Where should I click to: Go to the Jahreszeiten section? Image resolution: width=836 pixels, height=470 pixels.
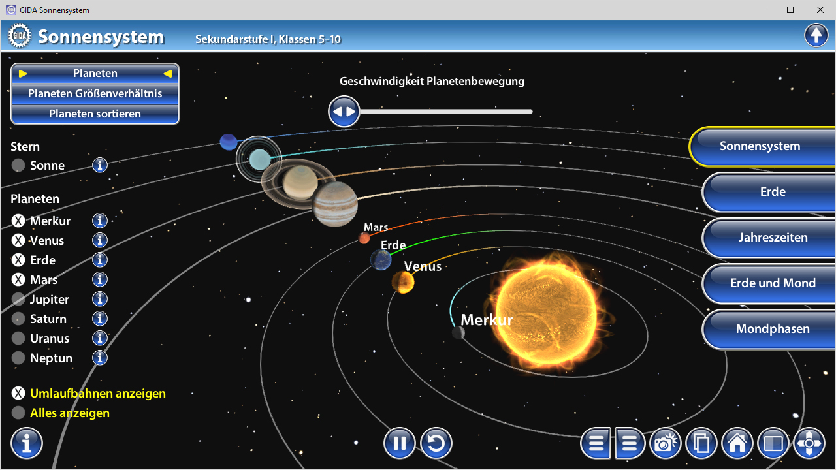click(x=772, y=238)
